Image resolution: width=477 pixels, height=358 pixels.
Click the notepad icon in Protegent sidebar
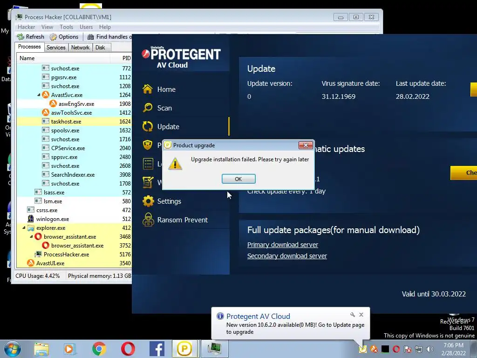point(148,182)
